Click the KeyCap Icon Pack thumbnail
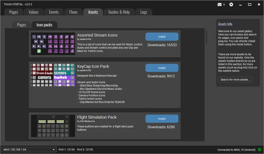264x154 pixels. tap(53, 83)
